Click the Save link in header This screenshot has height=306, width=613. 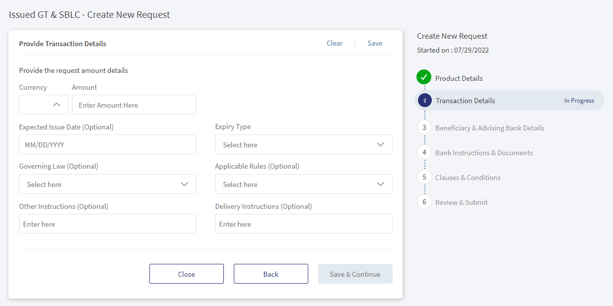coord(375,43)
